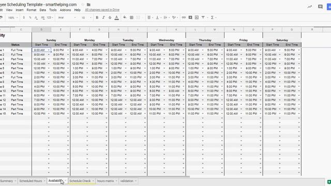Open the Data menu
Image resolution: width=331 pixels, height=186 pixels.
pyautogui.click(x=42, y=10)
